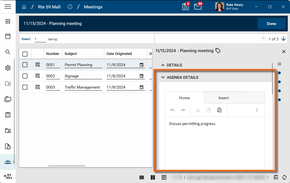Click the tag icon next to Planning meeting

tap(218, 51)
